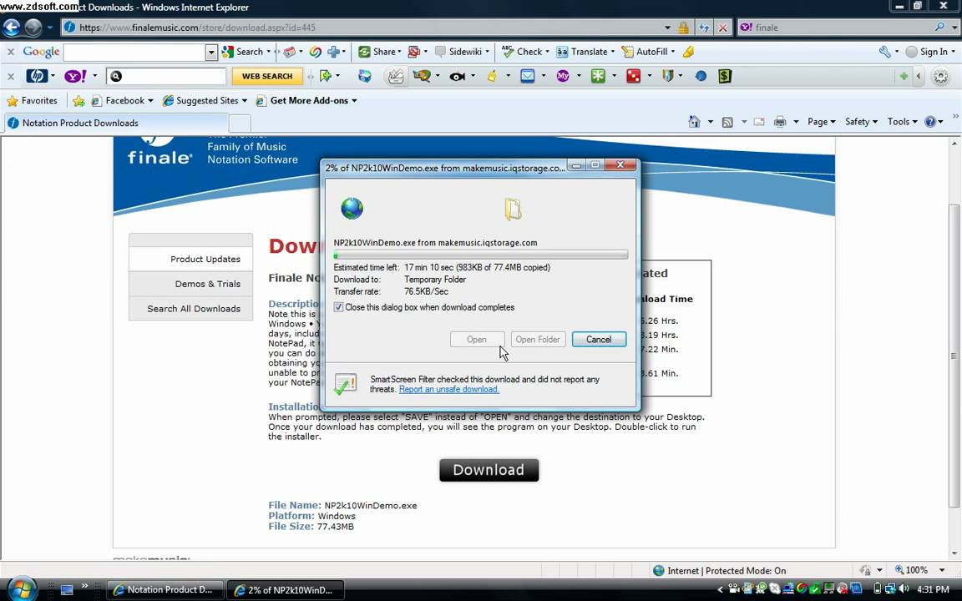The image size is (962, 601).
Task: Click the HP toolbar gear settings icon
Action: pos(940,77)
